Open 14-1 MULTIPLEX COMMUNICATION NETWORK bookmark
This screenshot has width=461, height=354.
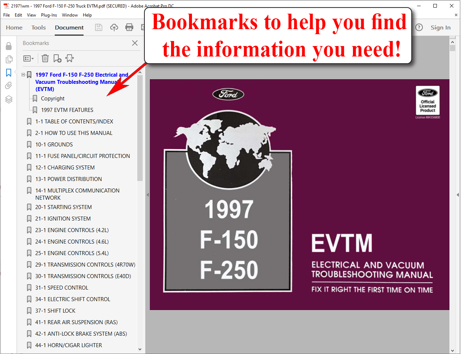77,194
